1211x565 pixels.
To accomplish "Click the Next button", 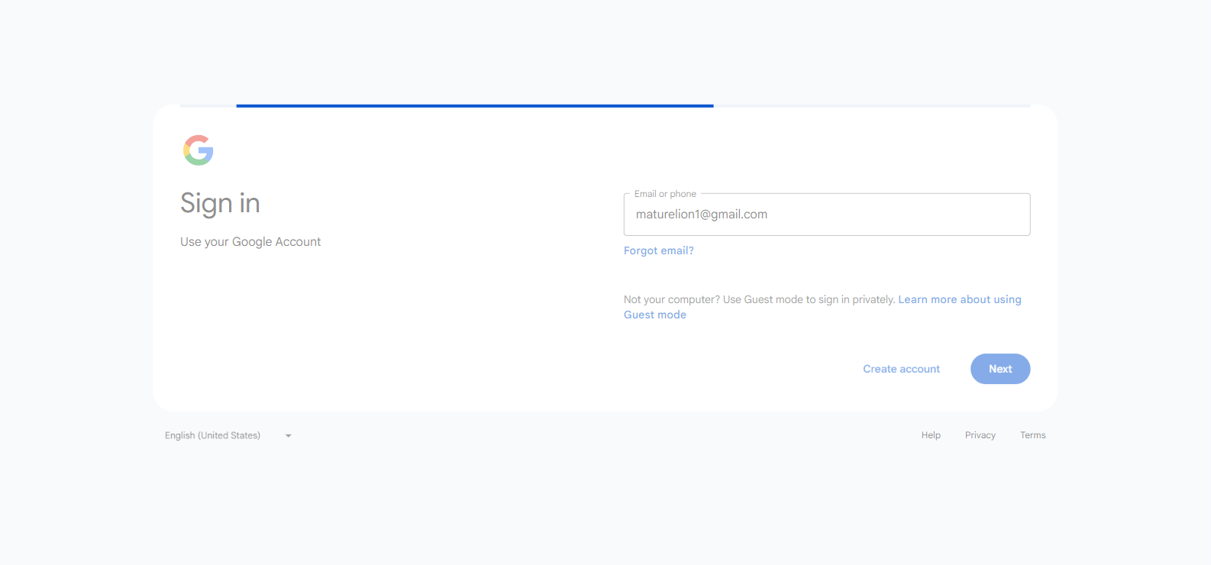I will [x=1000, y=369].
